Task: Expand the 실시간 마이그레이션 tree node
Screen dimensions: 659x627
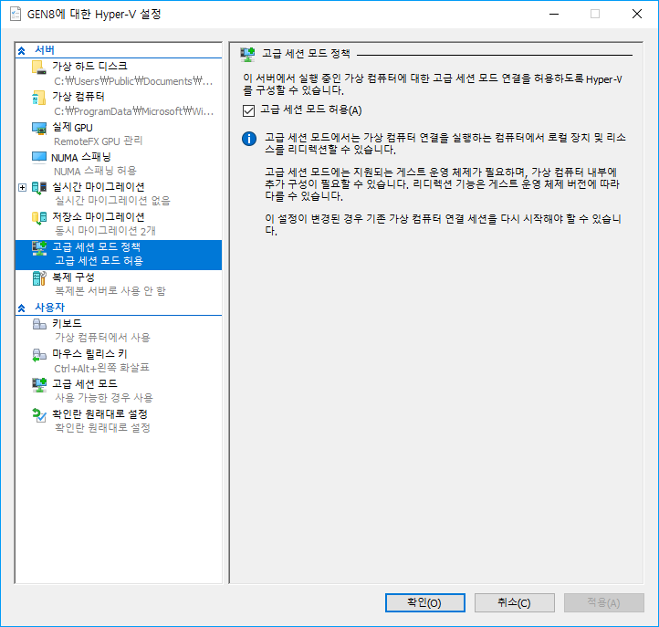Action: click(22, 187)
